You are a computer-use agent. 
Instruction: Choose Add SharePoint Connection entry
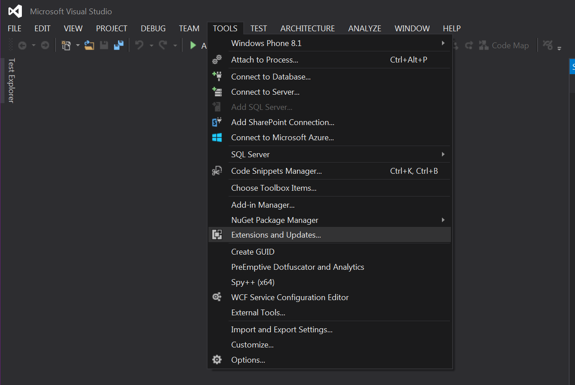pos(329,122)
